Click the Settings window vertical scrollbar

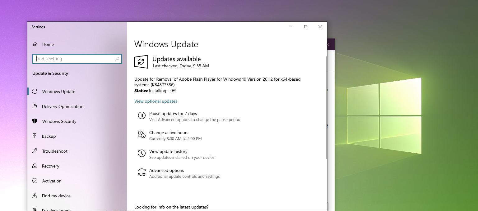click(326, 107)
